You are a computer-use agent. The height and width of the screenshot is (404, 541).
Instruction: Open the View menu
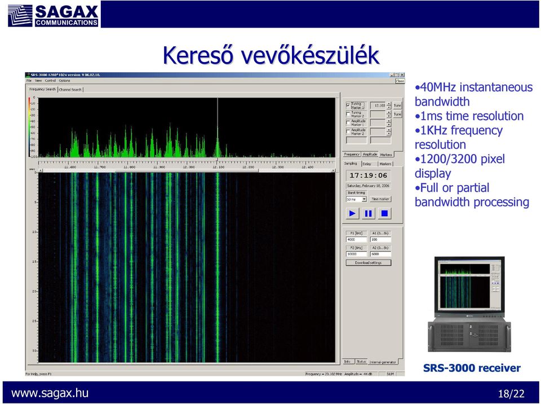tap(38, 81)
